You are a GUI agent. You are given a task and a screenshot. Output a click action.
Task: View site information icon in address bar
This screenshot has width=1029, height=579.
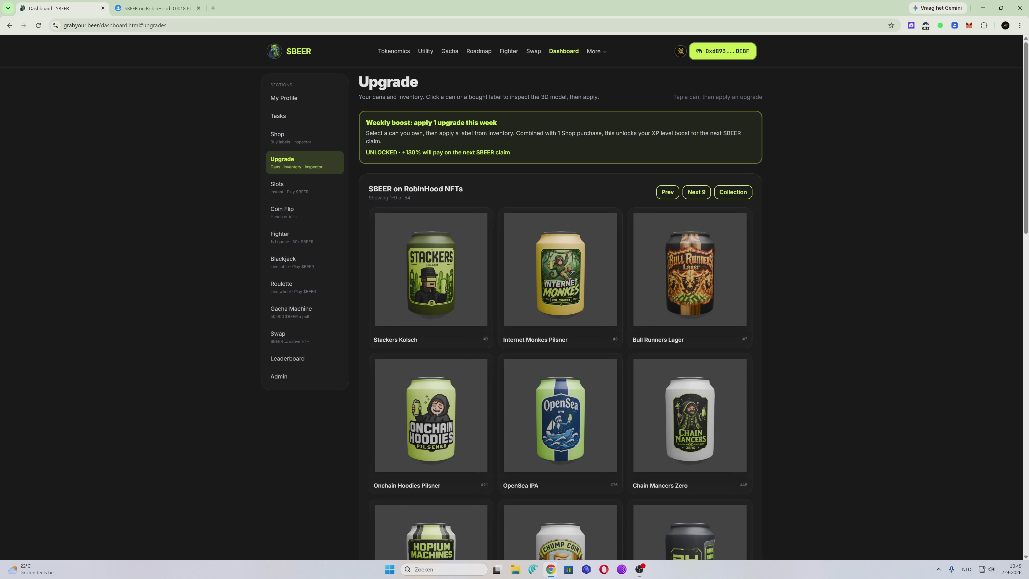coord(56,25)
